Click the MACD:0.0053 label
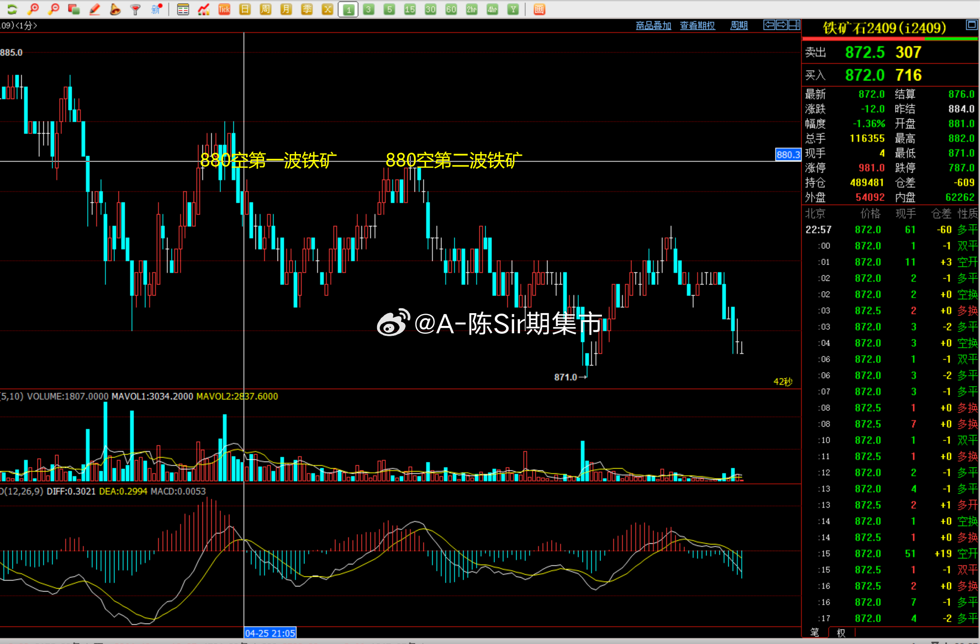 pyautogui.click(x=178, y=491)
